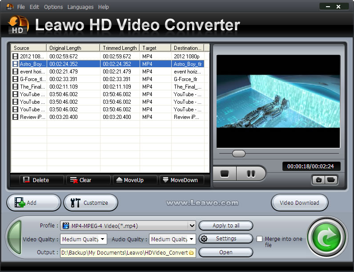Viewport: 354px width, 272px height.
Task: Click the Add video files button
Action: [x=33, y=203]
